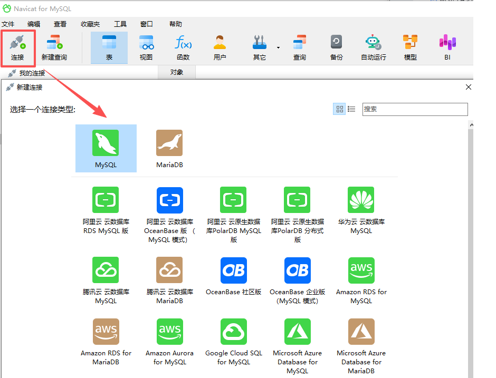Open 新建查询 (New Query) from toolbar
496x378 pixels.
pos(54,47)
